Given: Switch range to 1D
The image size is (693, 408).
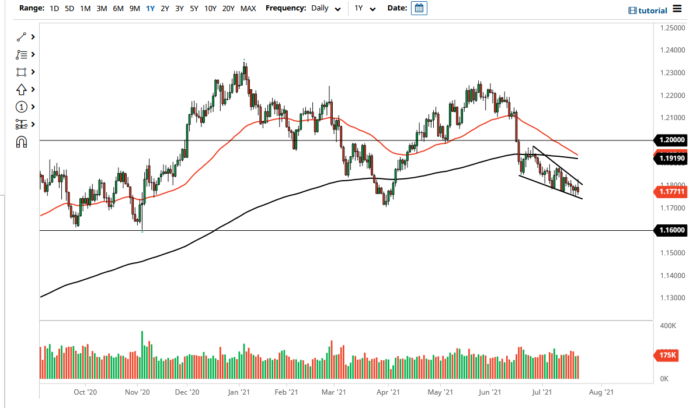Looking at the screenshot, I should click(x=54, y=9).
